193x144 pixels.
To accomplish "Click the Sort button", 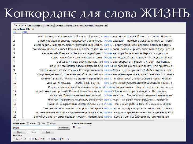I will [x=48, y=132].
